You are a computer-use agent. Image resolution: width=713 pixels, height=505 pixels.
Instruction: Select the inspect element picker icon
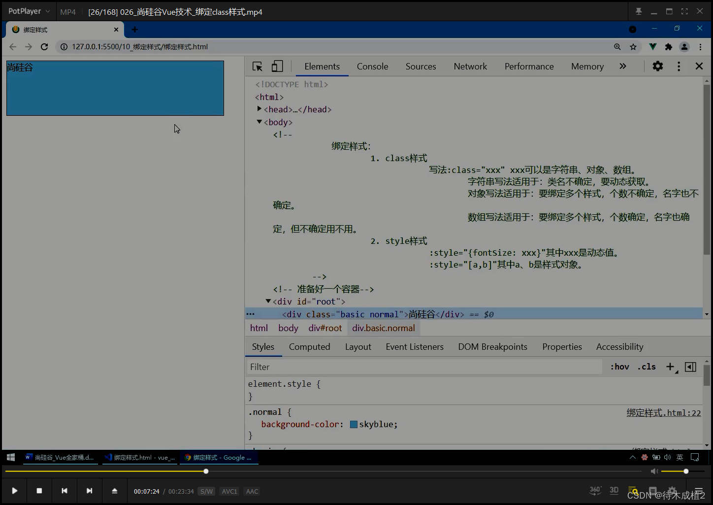click(258, 67)
